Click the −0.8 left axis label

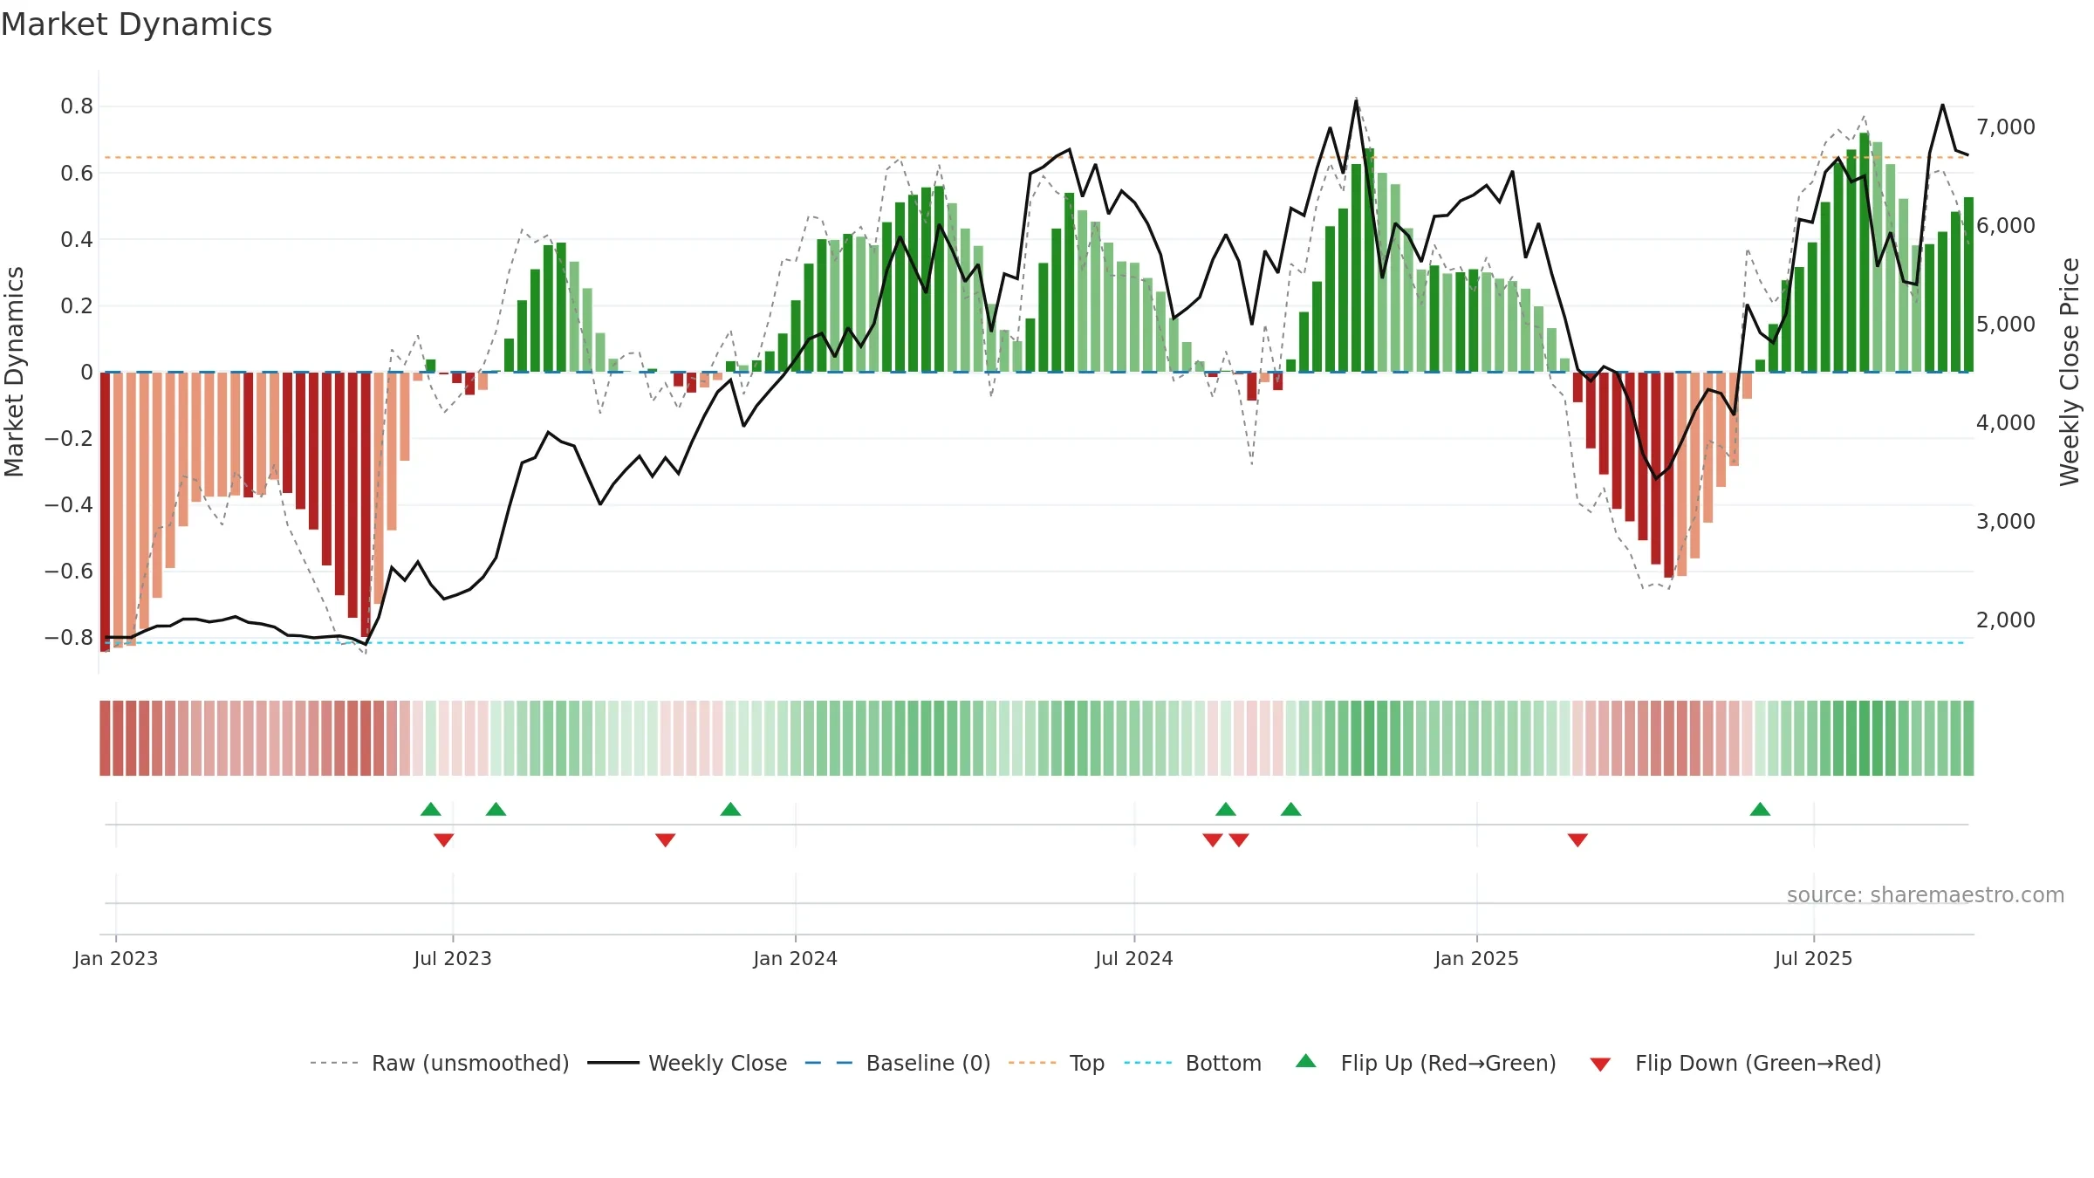pyautogui.click(x=69, y=638)
